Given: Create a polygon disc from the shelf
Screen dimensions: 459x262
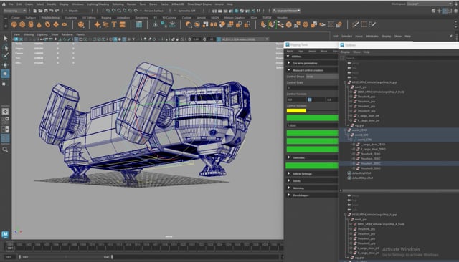Looking at the screenshot, I should (x=64, y=25).
